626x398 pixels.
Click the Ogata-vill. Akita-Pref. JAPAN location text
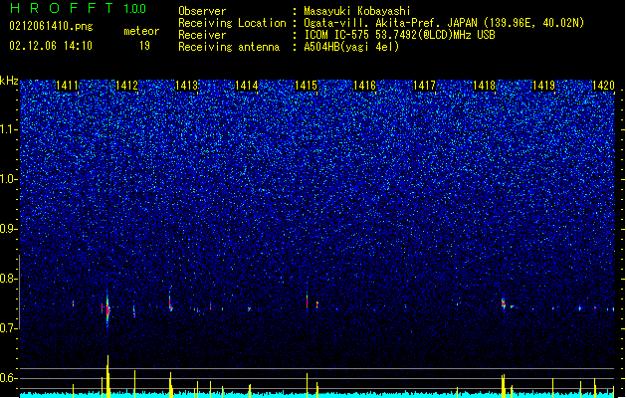pyautogui.click(x=444, y=23)
